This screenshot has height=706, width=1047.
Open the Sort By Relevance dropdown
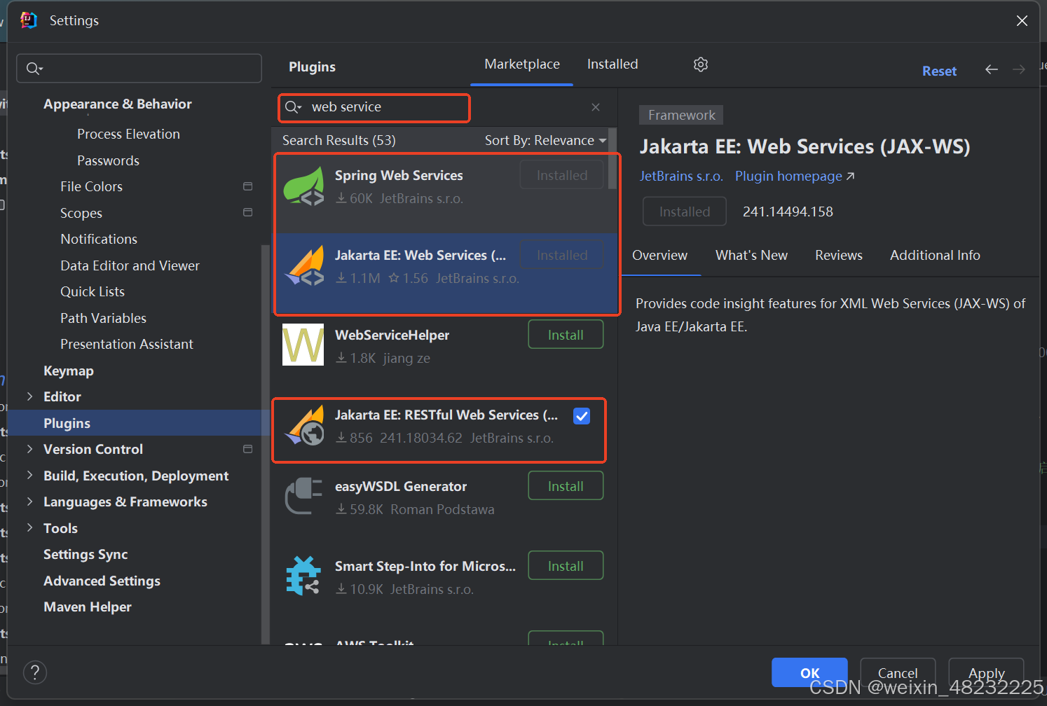[x=545, y=140]
